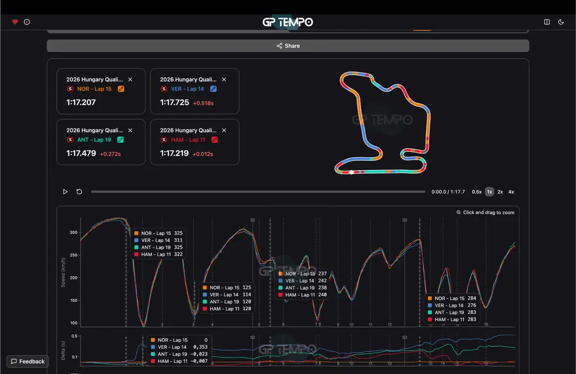Edit the green ANT lap color
The width and height of the screenshot is (576, 374).
[121, 140]
